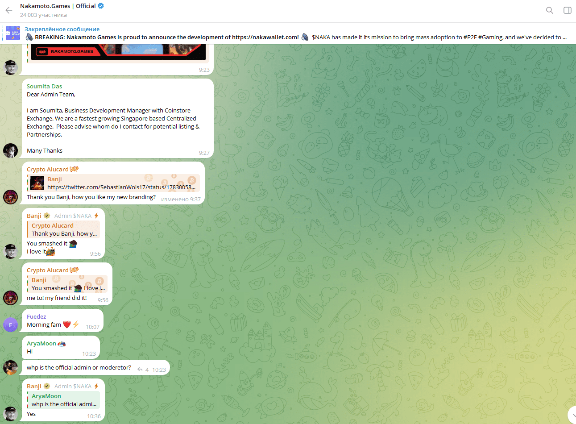The height and width of the screenshot is (424, 576).
Task: Open the Nakamoto.Games chat header info
Action: (x=62, y=10)
